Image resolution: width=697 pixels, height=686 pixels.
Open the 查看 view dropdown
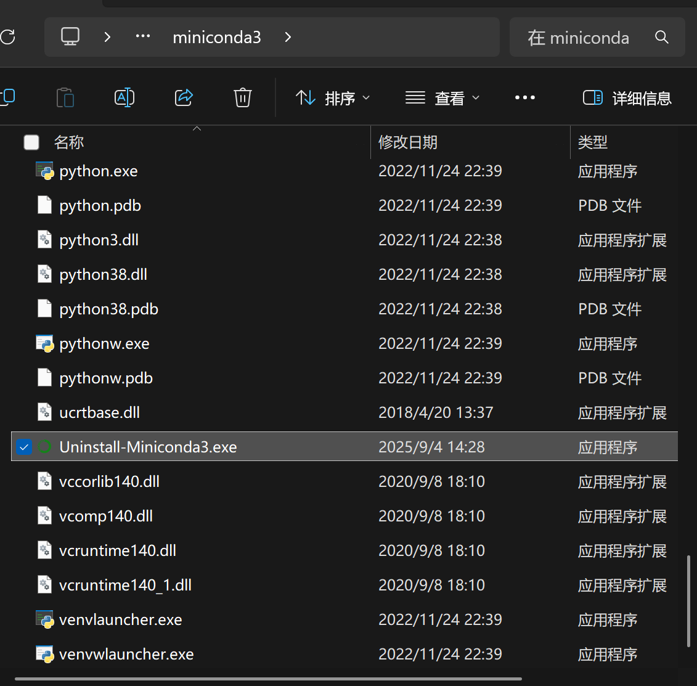[x=442, y=98]
